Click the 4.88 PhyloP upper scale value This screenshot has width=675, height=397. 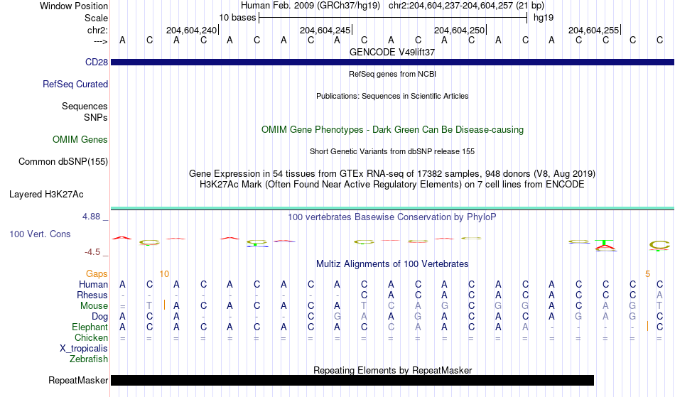point(91,217)
